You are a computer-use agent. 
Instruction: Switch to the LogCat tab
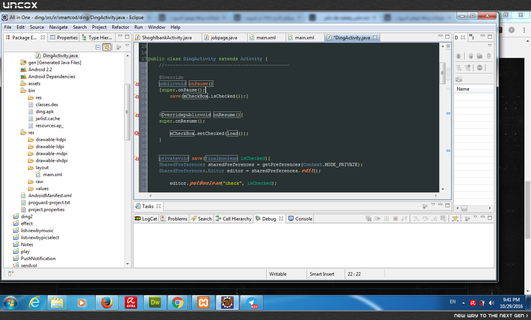(x=146, y=219)
